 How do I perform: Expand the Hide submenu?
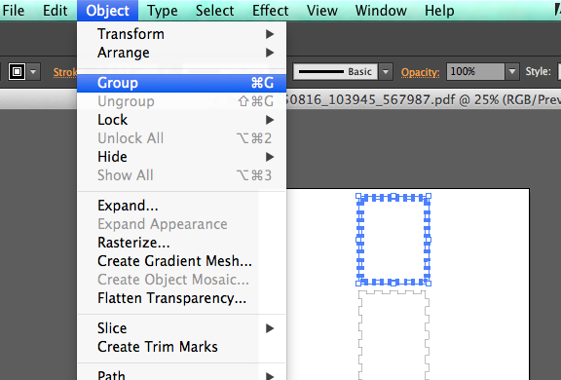181,157
